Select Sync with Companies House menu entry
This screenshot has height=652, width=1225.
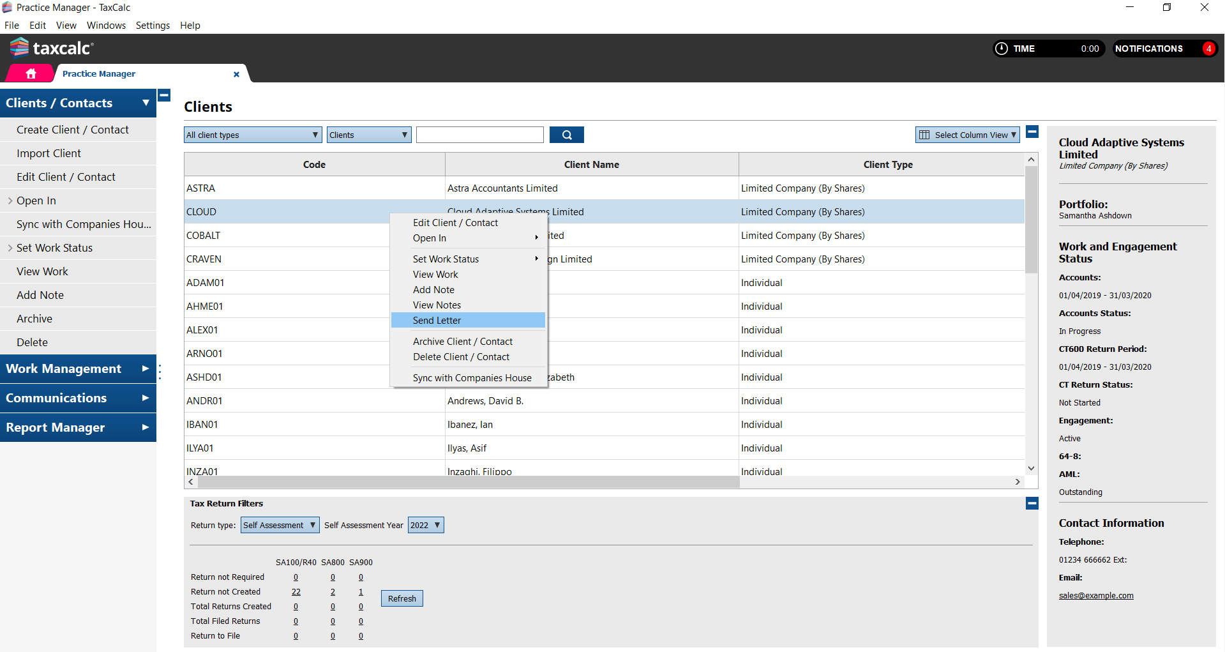pyautogui.click(x=472, y=378)
